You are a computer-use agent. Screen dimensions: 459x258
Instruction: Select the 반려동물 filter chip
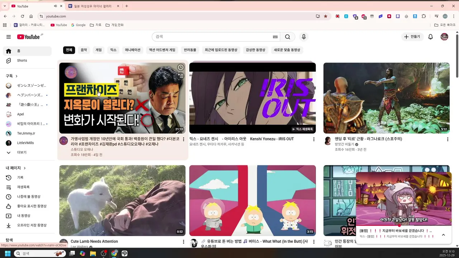190,50
